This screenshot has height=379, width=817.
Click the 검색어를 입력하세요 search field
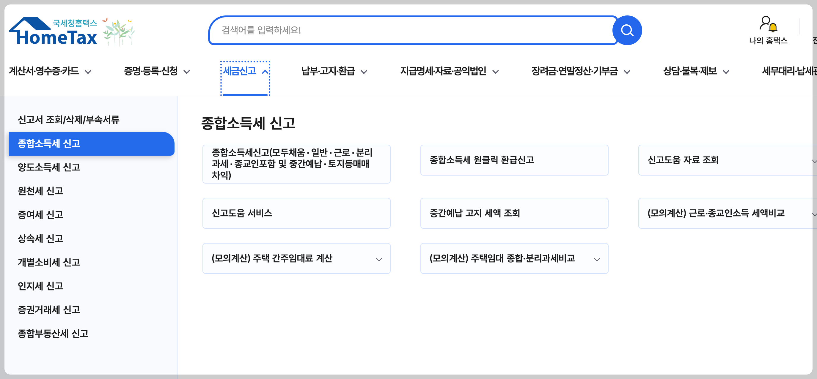point(412,30)
